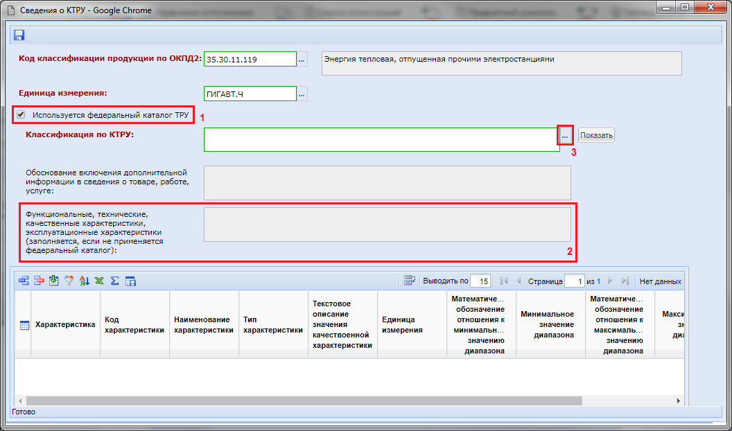Click the 'Показать' button
This screenshot has width=732, height=431.
point(596,136)
